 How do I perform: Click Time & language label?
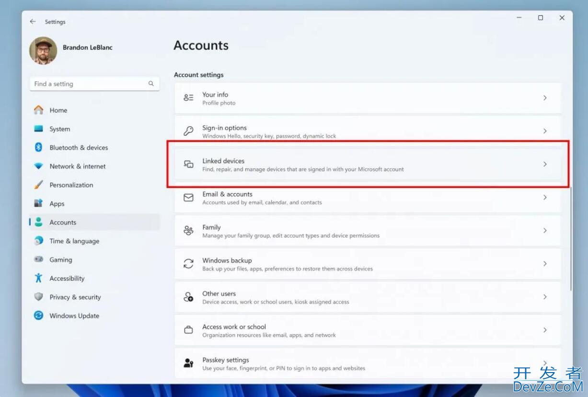tap(74, 241)
